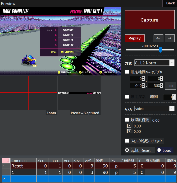Decrease the 範囲 value spinner

pos(174,98)
